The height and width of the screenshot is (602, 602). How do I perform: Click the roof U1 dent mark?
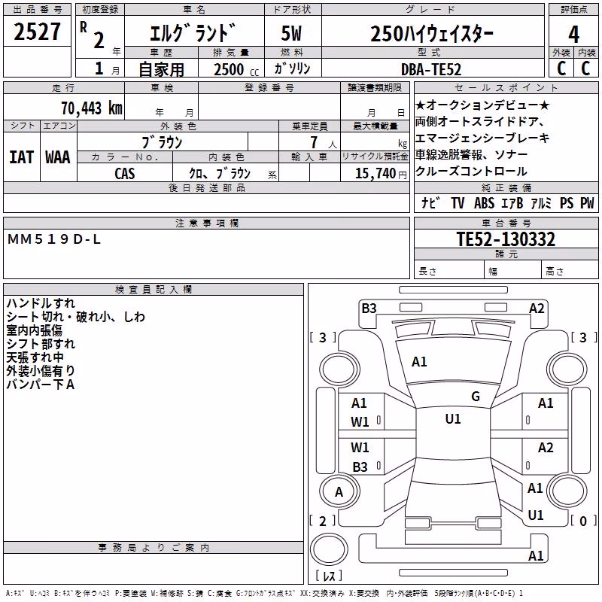[453, 419]
